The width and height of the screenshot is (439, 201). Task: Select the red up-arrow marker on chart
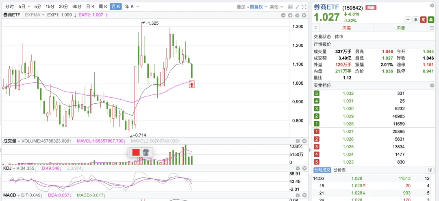pyautogui.click(x=191, y=85)
